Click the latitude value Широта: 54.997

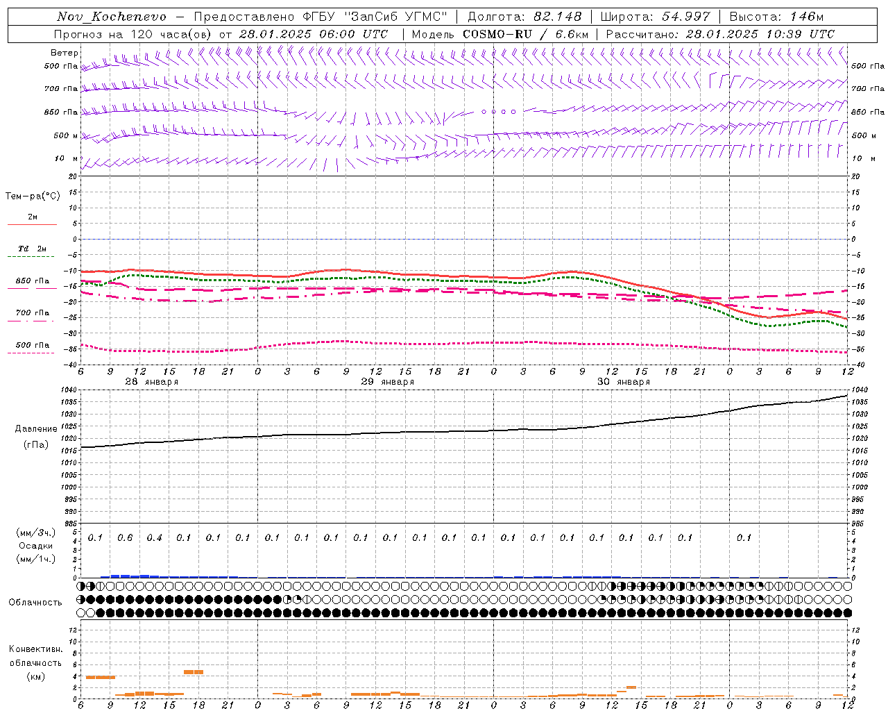pos(656,17)
